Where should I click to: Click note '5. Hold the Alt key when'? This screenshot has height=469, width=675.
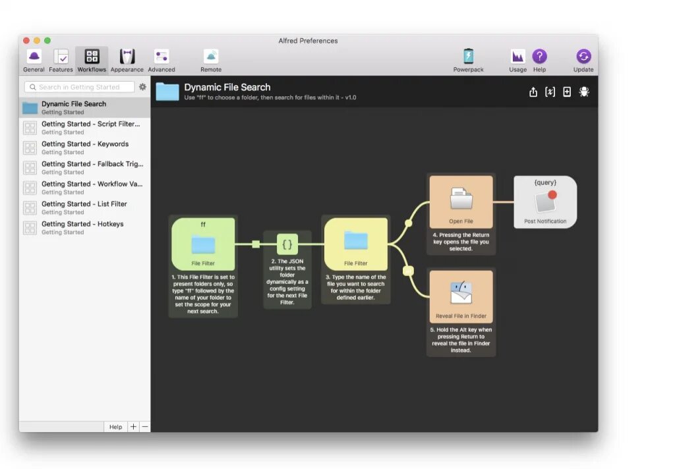click(x=461, y=340)
